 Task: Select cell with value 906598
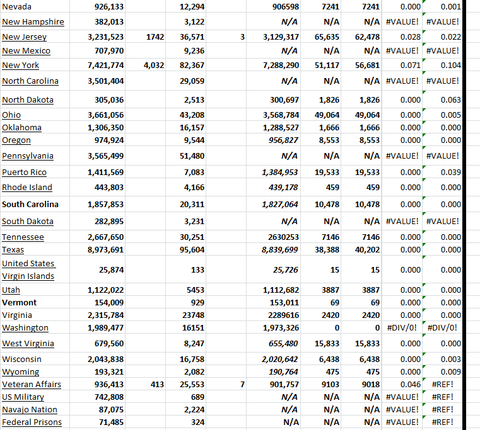click(273, 6)
